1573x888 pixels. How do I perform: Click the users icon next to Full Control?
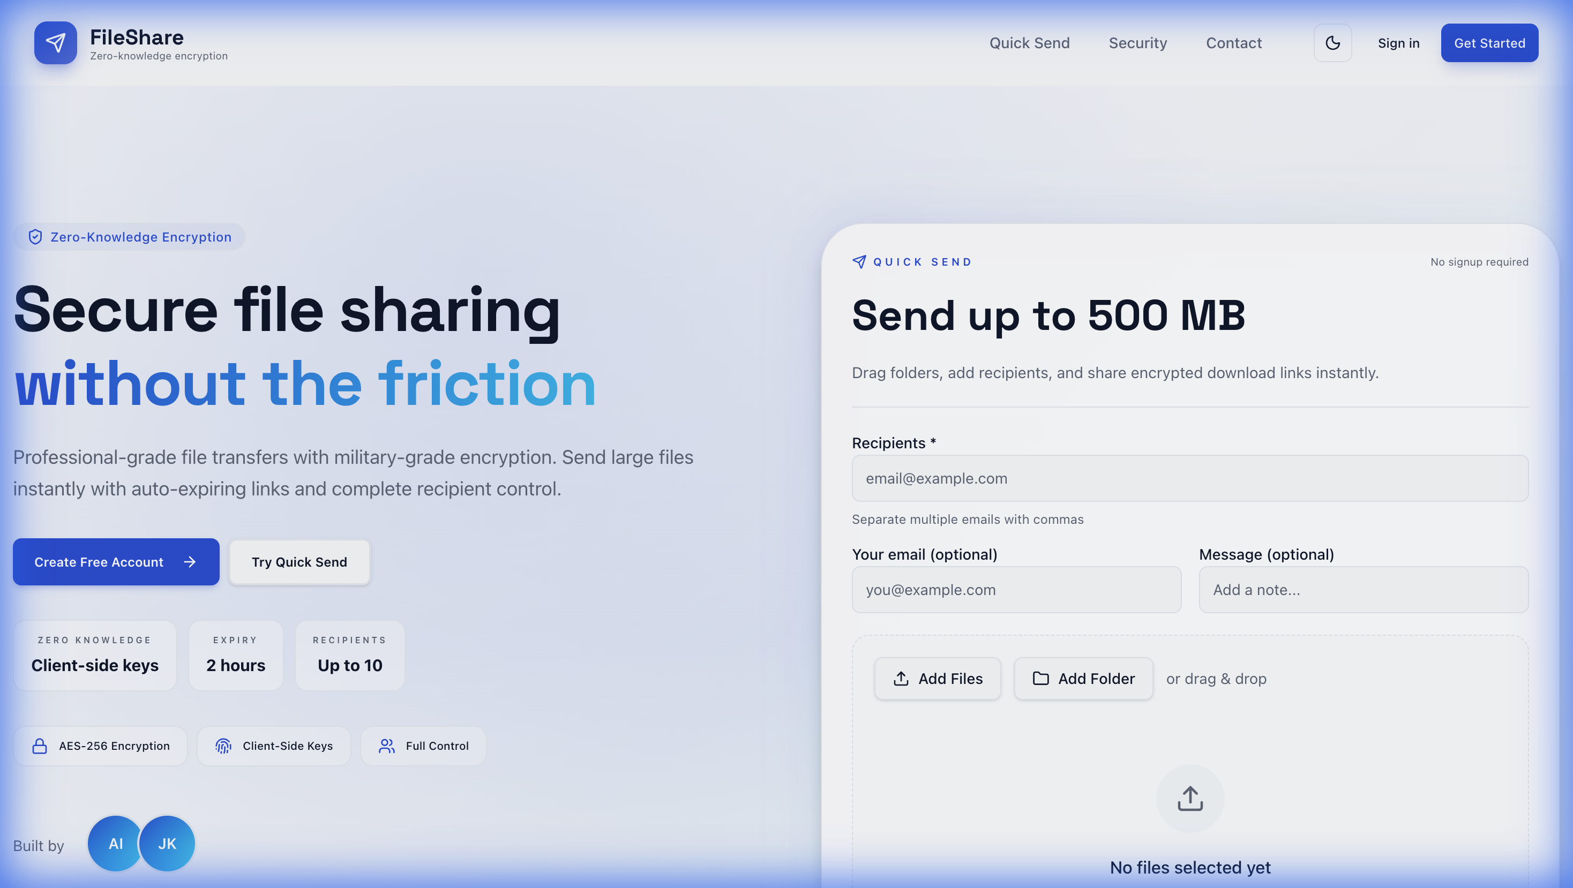click(x=386, y=746)
